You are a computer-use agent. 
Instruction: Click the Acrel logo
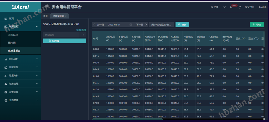coord(20,7)
